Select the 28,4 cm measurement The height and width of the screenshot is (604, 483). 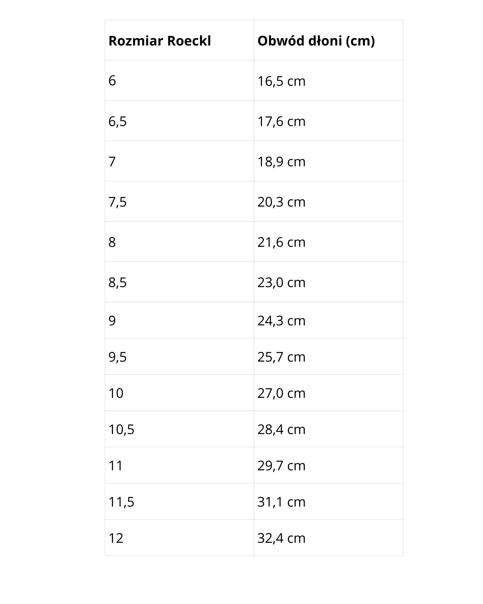(x=281, y=429)
